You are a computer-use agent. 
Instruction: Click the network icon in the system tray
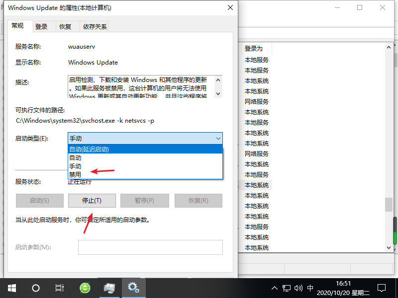click(x=286, y=288)
